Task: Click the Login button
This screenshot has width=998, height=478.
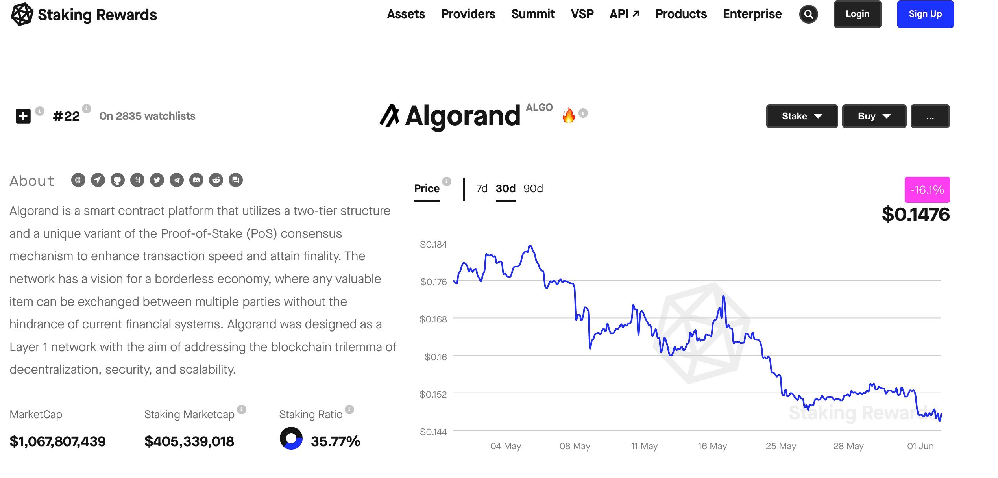Action: 857,14
